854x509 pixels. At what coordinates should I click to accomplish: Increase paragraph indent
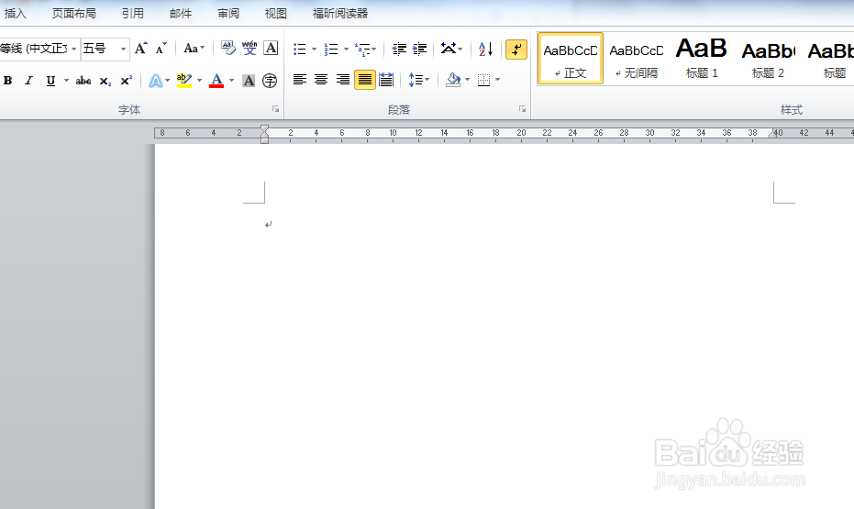pos(419,49)
